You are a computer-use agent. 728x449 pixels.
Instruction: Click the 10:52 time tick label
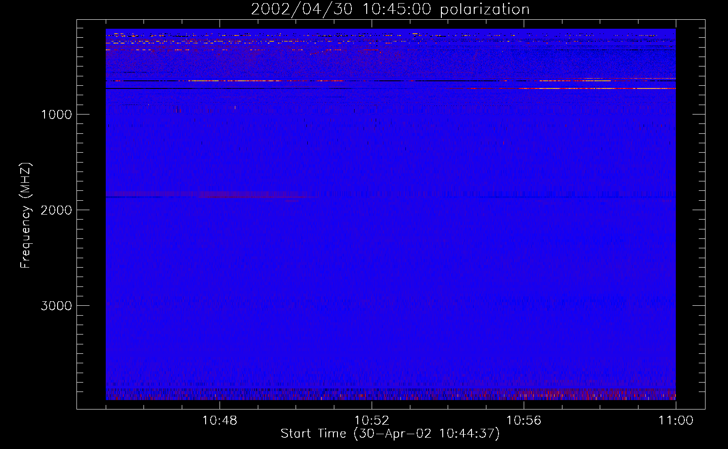[x=372, y=421]
